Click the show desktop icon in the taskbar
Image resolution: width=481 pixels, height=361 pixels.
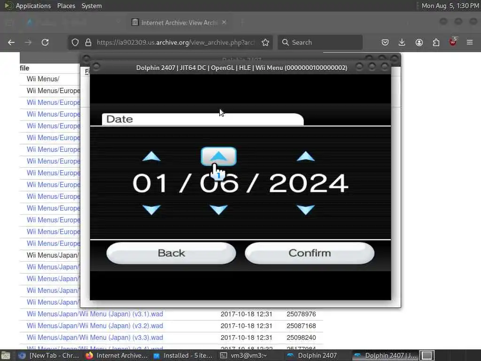pos(6,356)
